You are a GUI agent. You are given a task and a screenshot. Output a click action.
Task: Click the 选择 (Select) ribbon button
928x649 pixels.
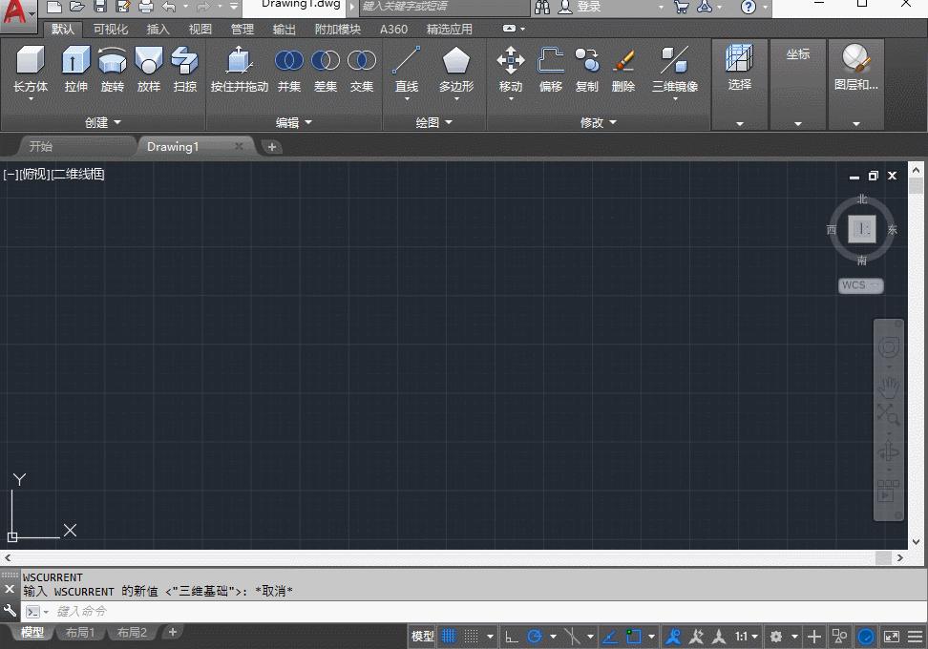(740, 69)
